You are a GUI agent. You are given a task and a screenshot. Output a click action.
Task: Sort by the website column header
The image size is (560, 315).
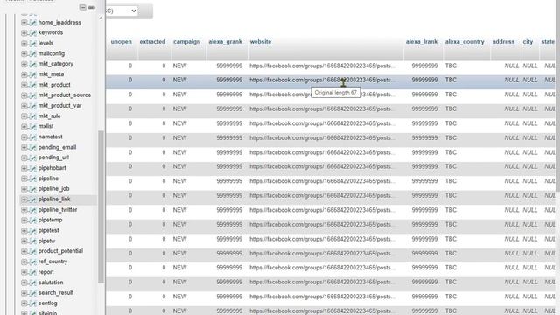pyautogui.click(x=261, y=42)
